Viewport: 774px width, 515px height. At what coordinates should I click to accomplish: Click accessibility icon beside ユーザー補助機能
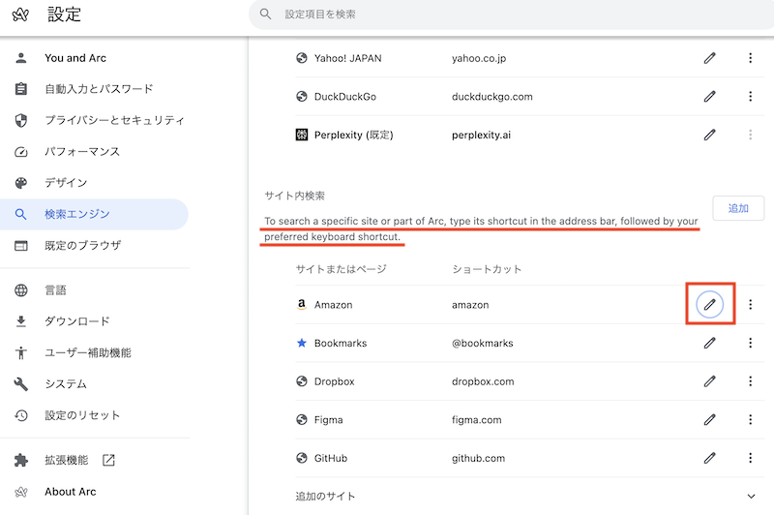20,352
